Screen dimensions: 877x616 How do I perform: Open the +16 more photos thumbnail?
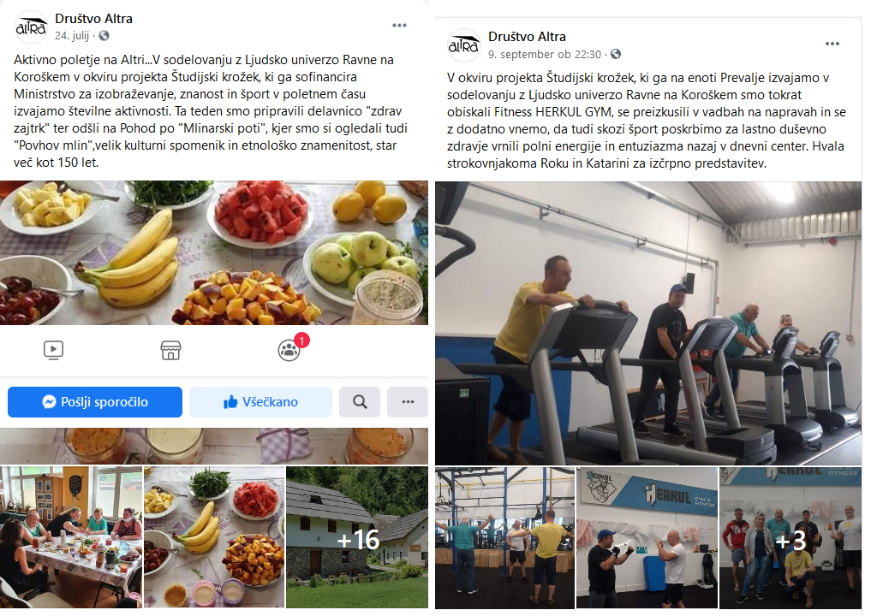(x=357, y=537)
